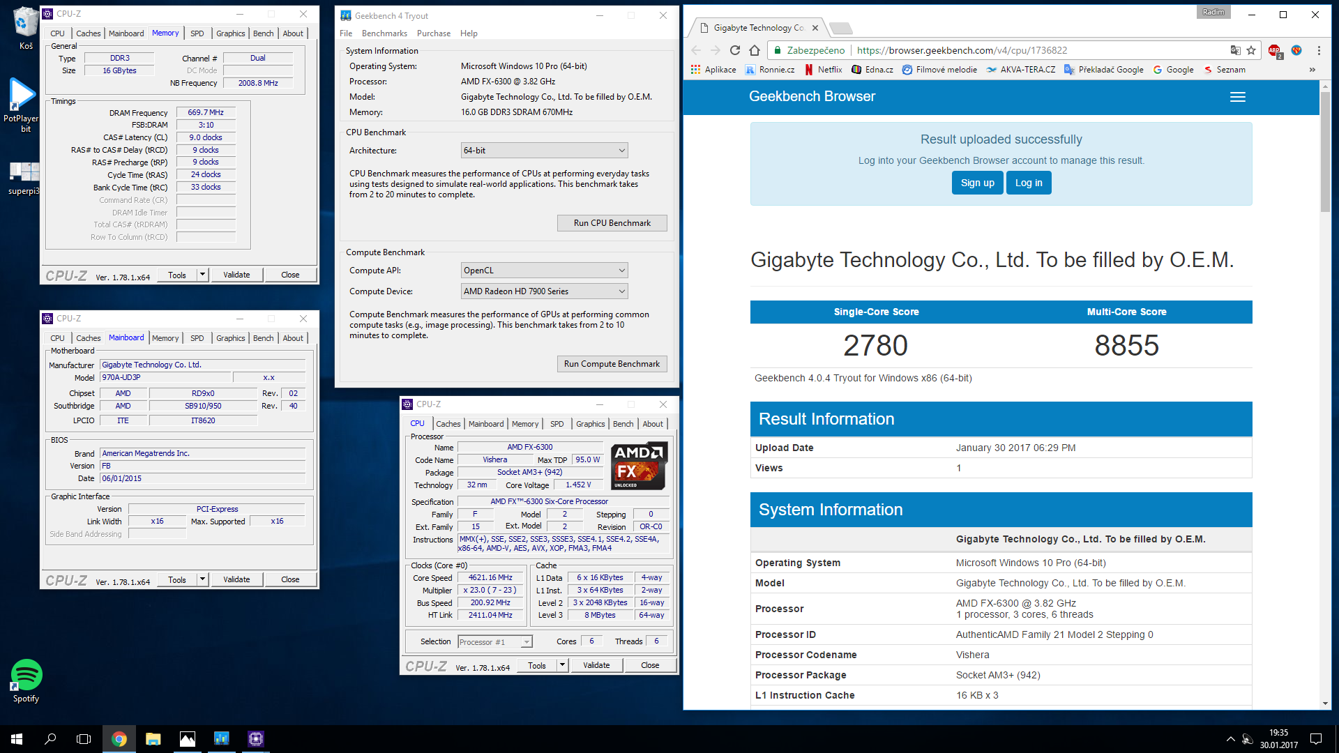1339x753 pixels.
Task: Expand Tools dropdown in processor CPU-Z window
Action: point(562,665)
